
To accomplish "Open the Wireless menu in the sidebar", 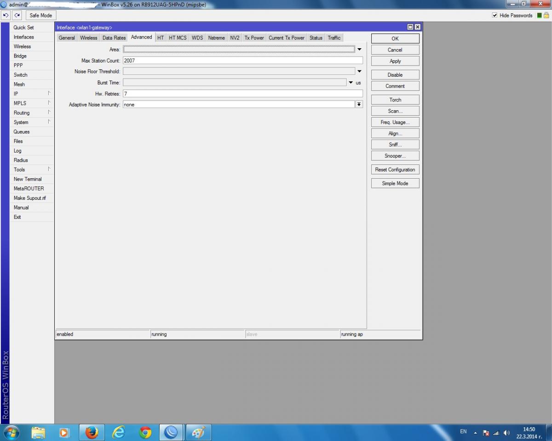I will (22, 46).
